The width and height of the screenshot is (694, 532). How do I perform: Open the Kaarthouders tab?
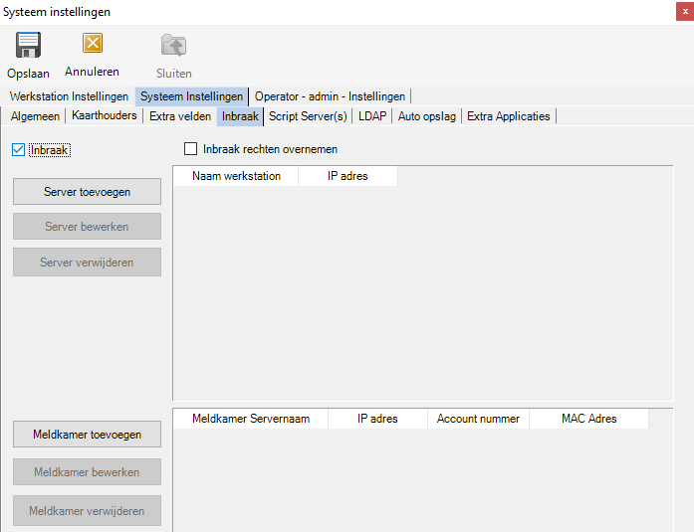coord(104,115)
